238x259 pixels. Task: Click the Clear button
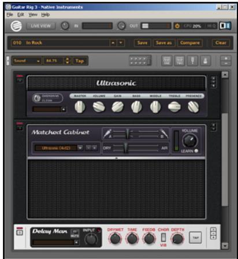221,43
